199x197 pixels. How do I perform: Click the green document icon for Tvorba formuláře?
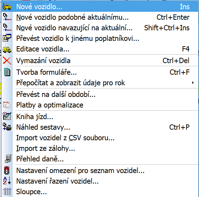7,72
